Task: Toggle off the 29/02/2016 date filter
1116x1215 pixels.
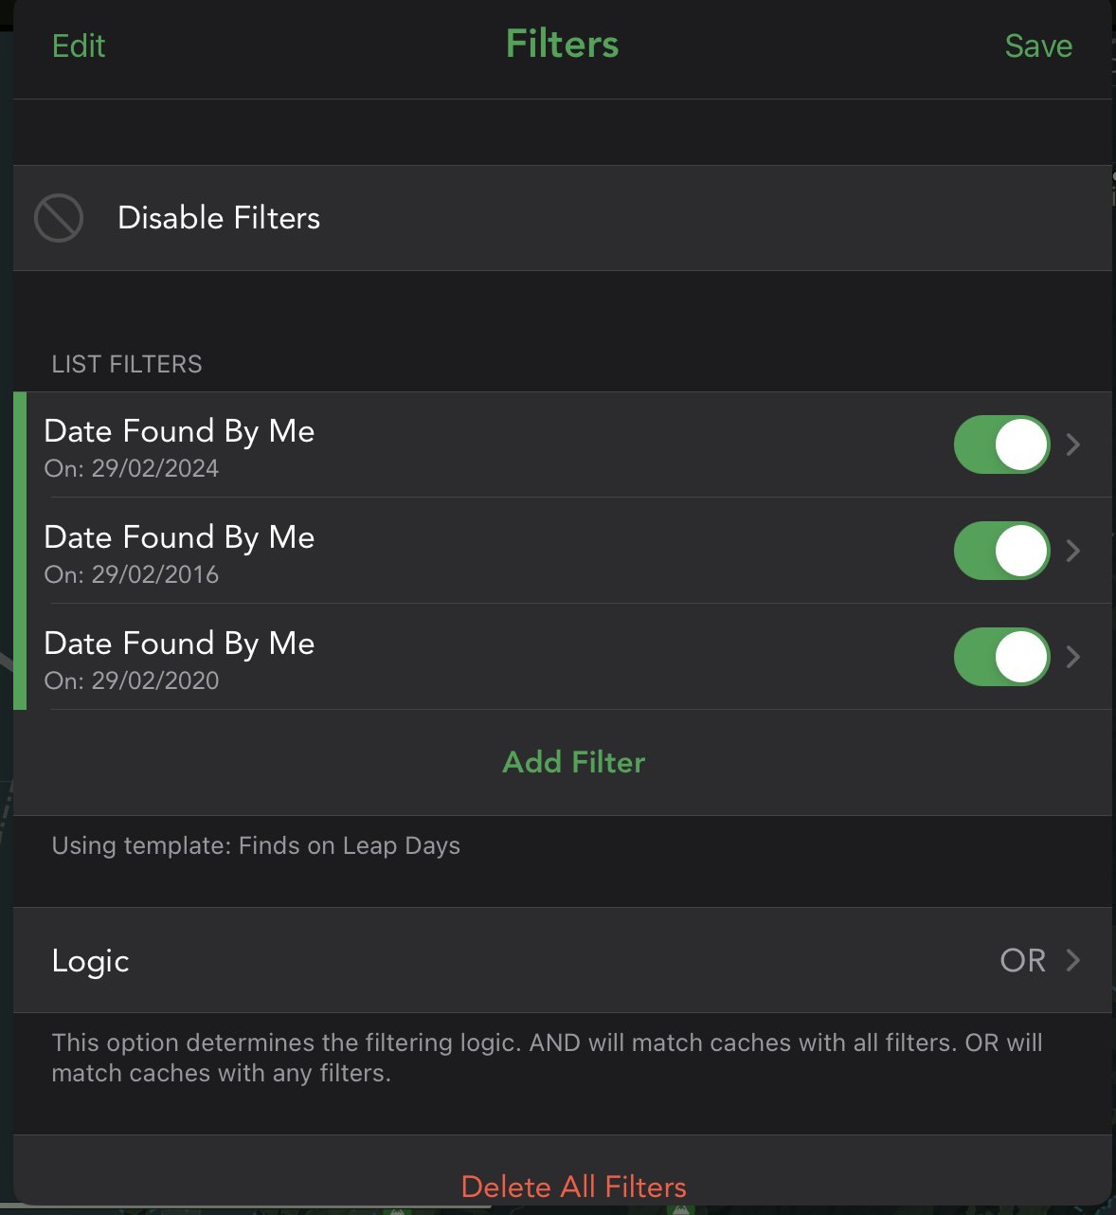Action: point(1001,551)
